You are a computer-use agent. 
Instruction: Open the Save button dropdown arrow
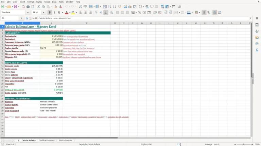pyautogui.click(x=19, y=7)
